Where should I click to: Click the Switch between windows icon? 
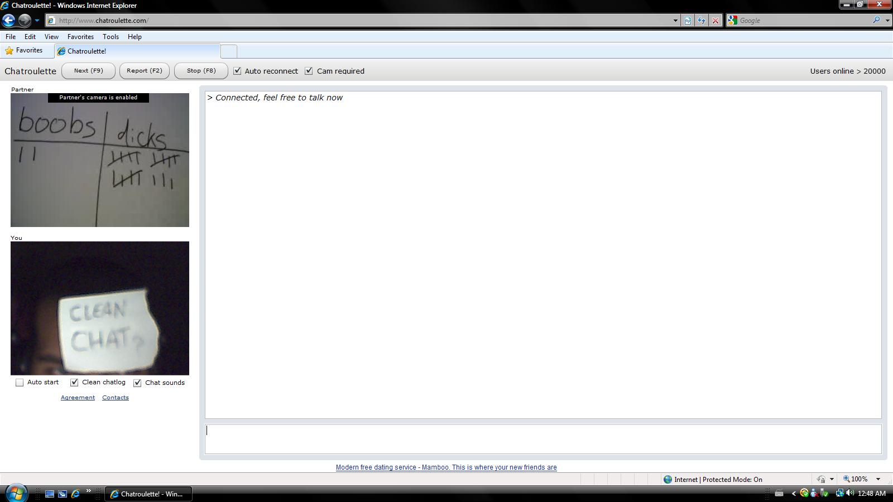click(x=63, y=494)
